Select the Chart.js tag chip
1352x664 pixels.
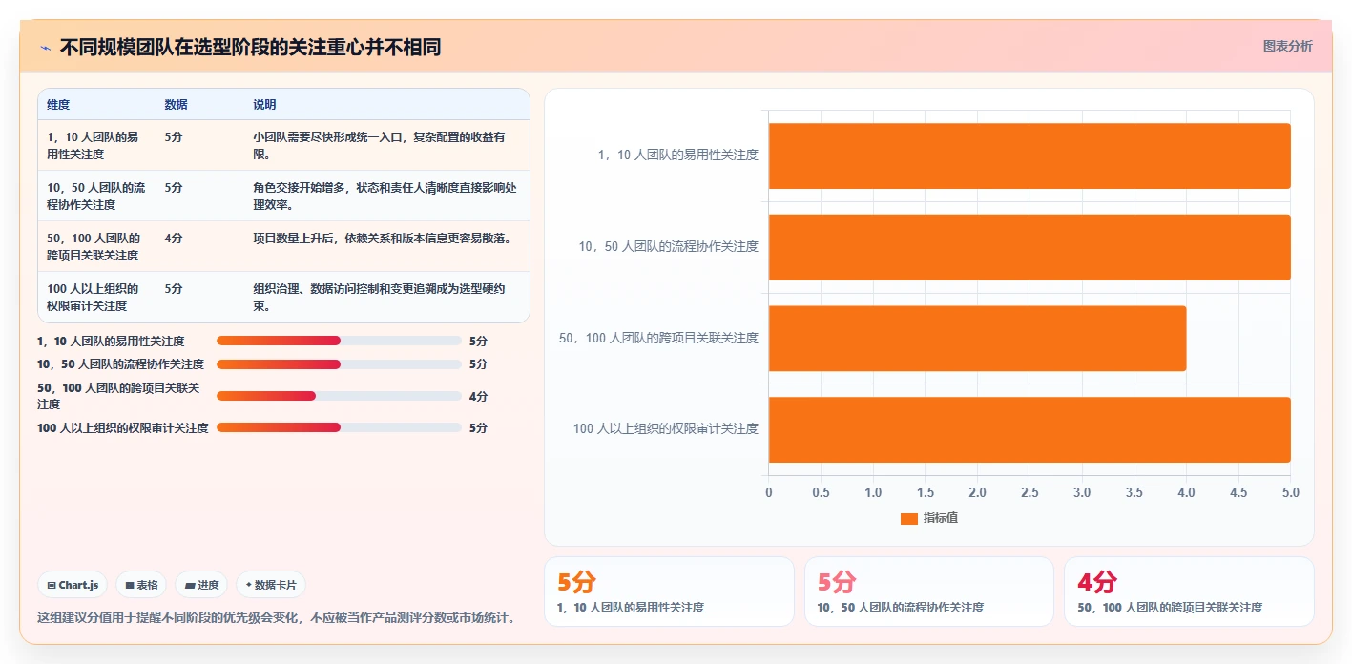click(73, 585)
